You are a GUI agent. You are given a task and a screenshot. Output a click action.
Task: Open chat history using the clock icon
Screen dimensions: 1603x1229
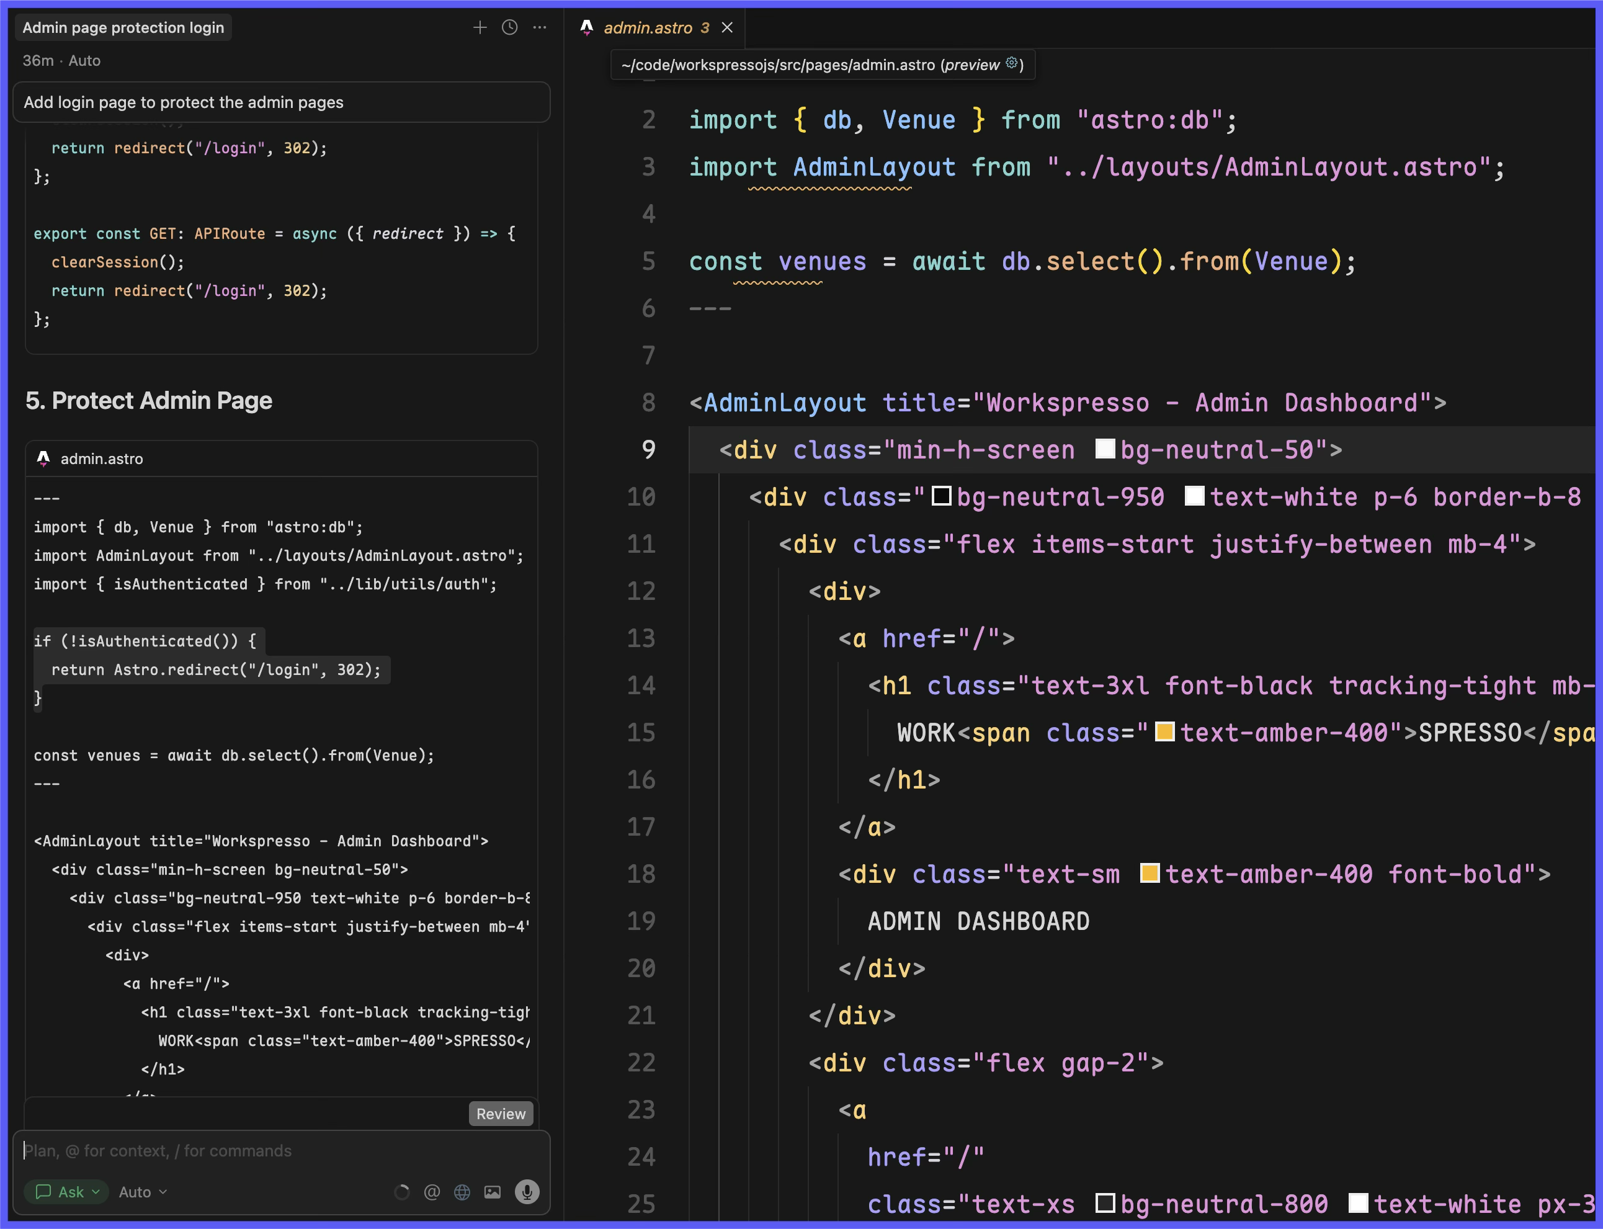point(510,27)
